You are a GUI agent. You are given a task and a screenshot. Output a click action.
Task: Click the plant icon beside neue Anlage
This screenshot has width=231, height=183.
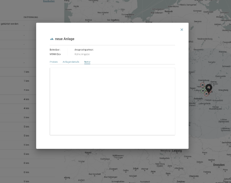click(x=52, y=39)
